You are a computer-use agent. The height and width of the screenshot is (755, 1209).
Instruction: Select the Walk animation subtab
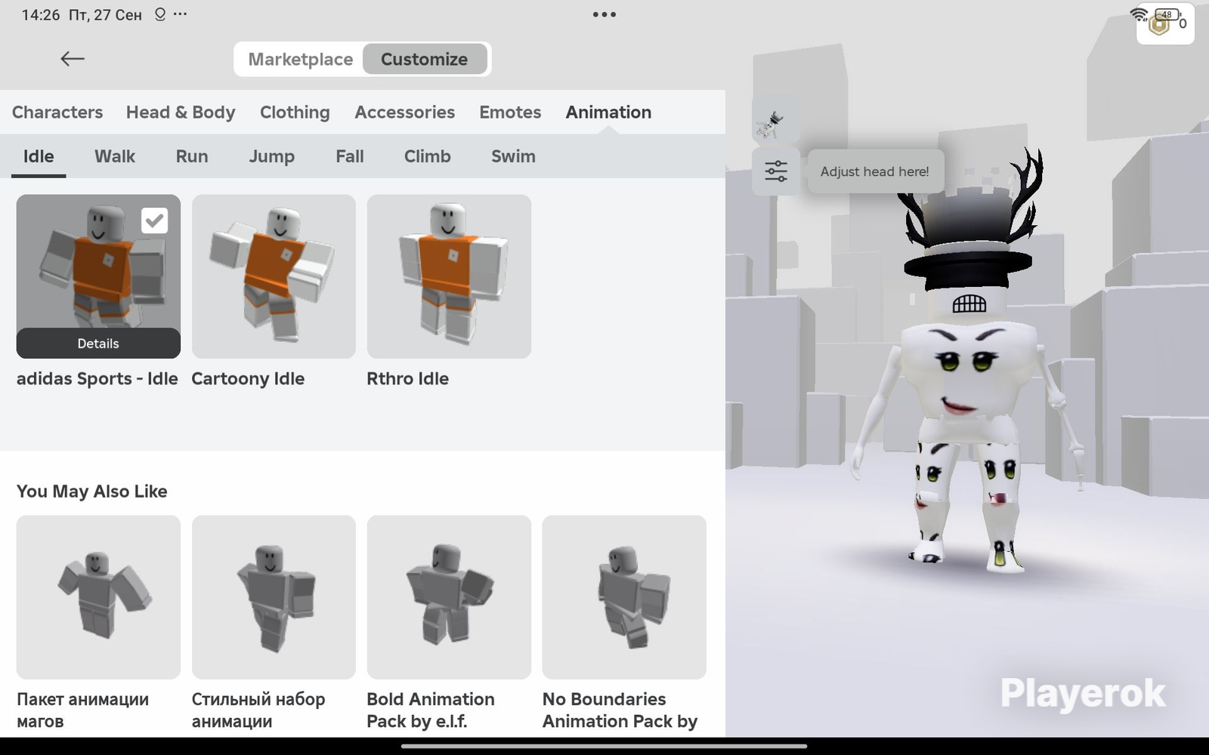click(x=115, y=156)
